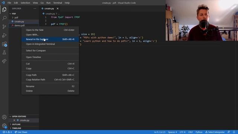Screen dimensions: 238x134
Task: Open the View menu
Action: tap(35, 3)
